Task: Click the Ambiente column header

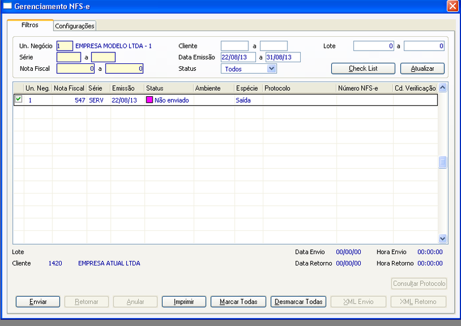Action: point(214,88)
